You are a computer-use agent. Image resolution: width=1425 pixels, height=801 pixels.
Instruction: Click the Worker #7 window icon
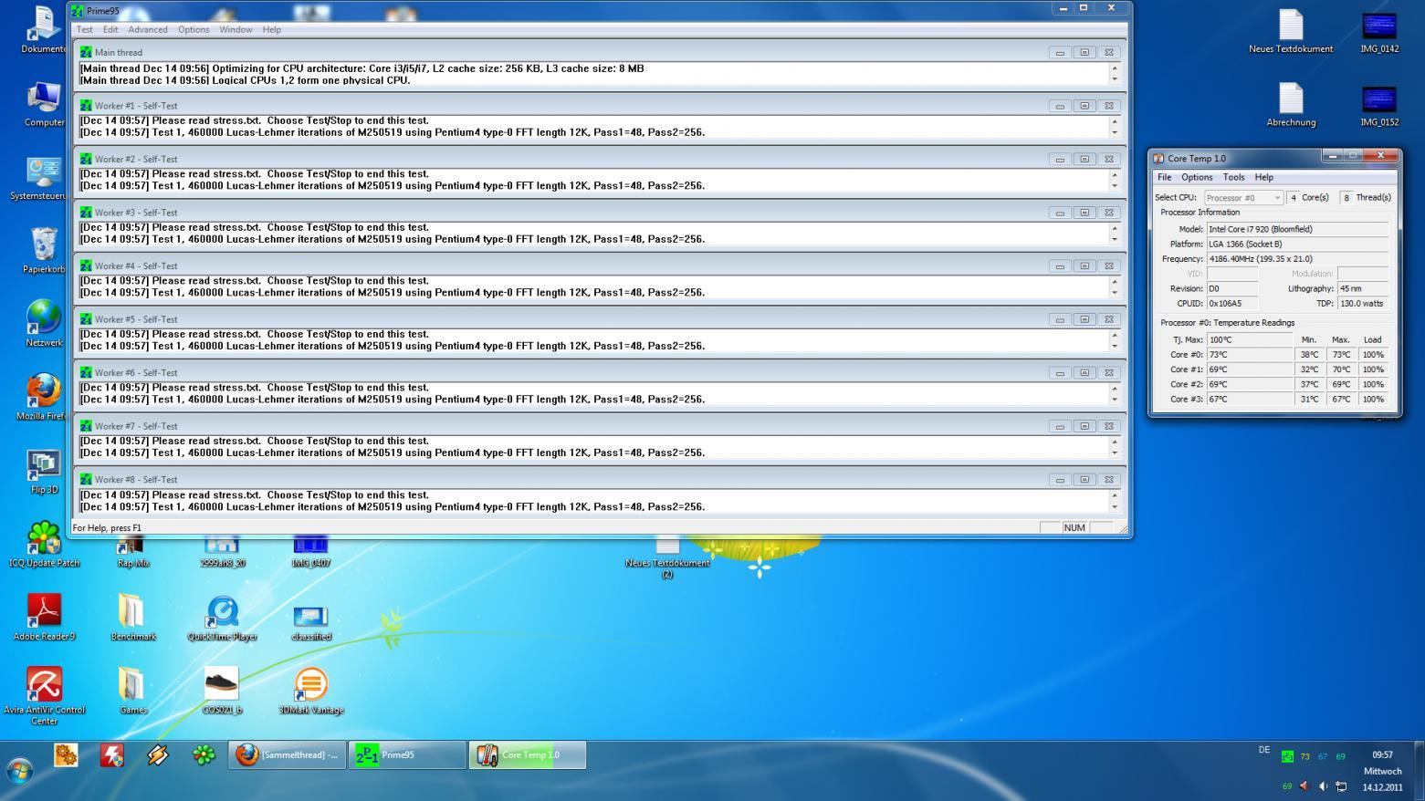pos(86,425)
